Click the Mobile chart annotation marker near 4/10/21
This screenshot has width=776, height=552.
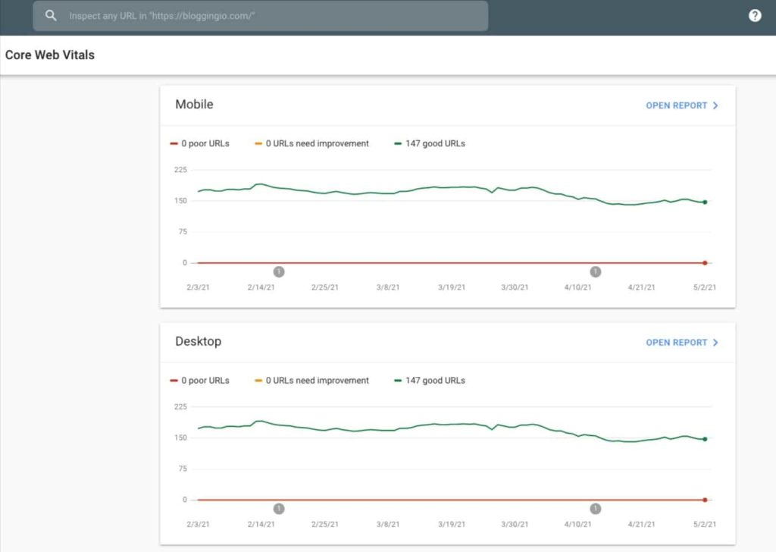click(x=596, y=271)
